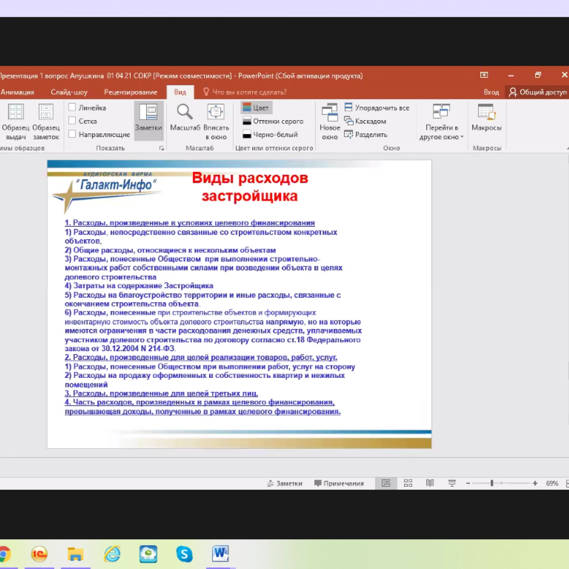Open the ribbon display options button

pyautogui.click(x=484, y=75)
